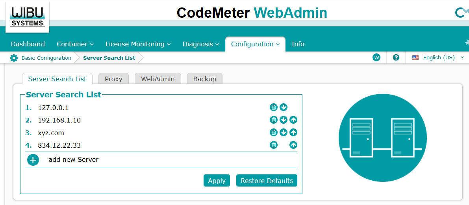This screenshot has height=205, width=469.
Task: Expand the License Monitoring menu
Action: [x=138, y=44]
